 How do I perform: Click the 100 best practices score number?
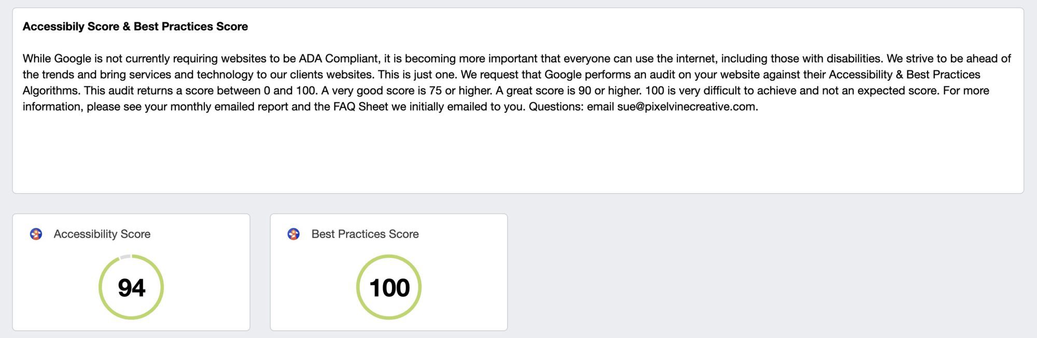click(x=389, y=288)
